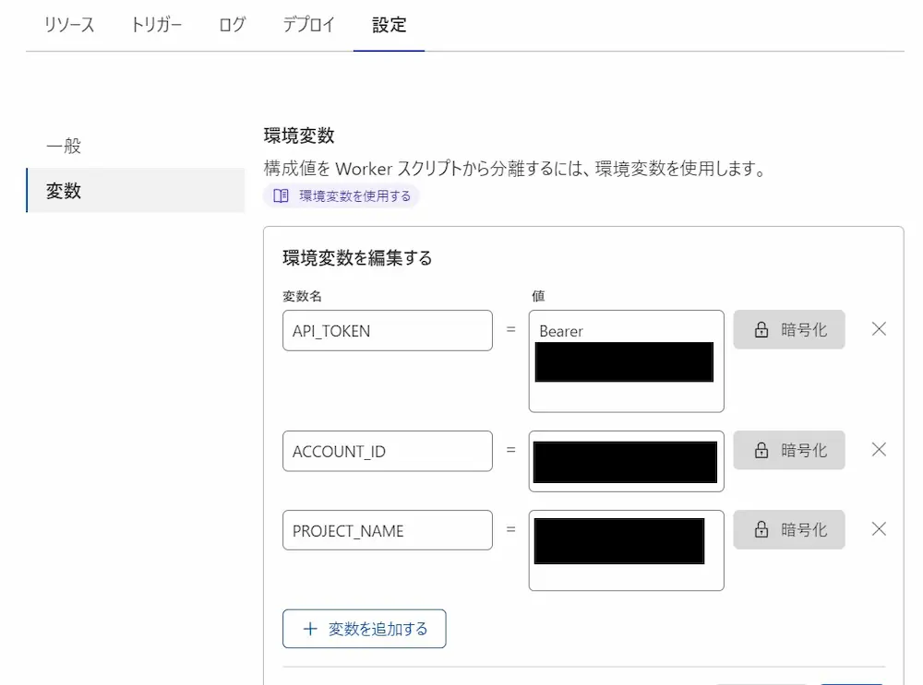Image resolution: width=923 pixels, height=685 pixels.
Task: Open the ログ tab
Action: [x=233, y=25]
